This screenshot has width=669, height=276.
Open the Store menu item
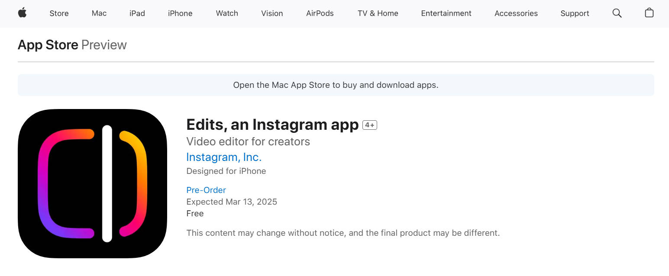pos(59,13)
